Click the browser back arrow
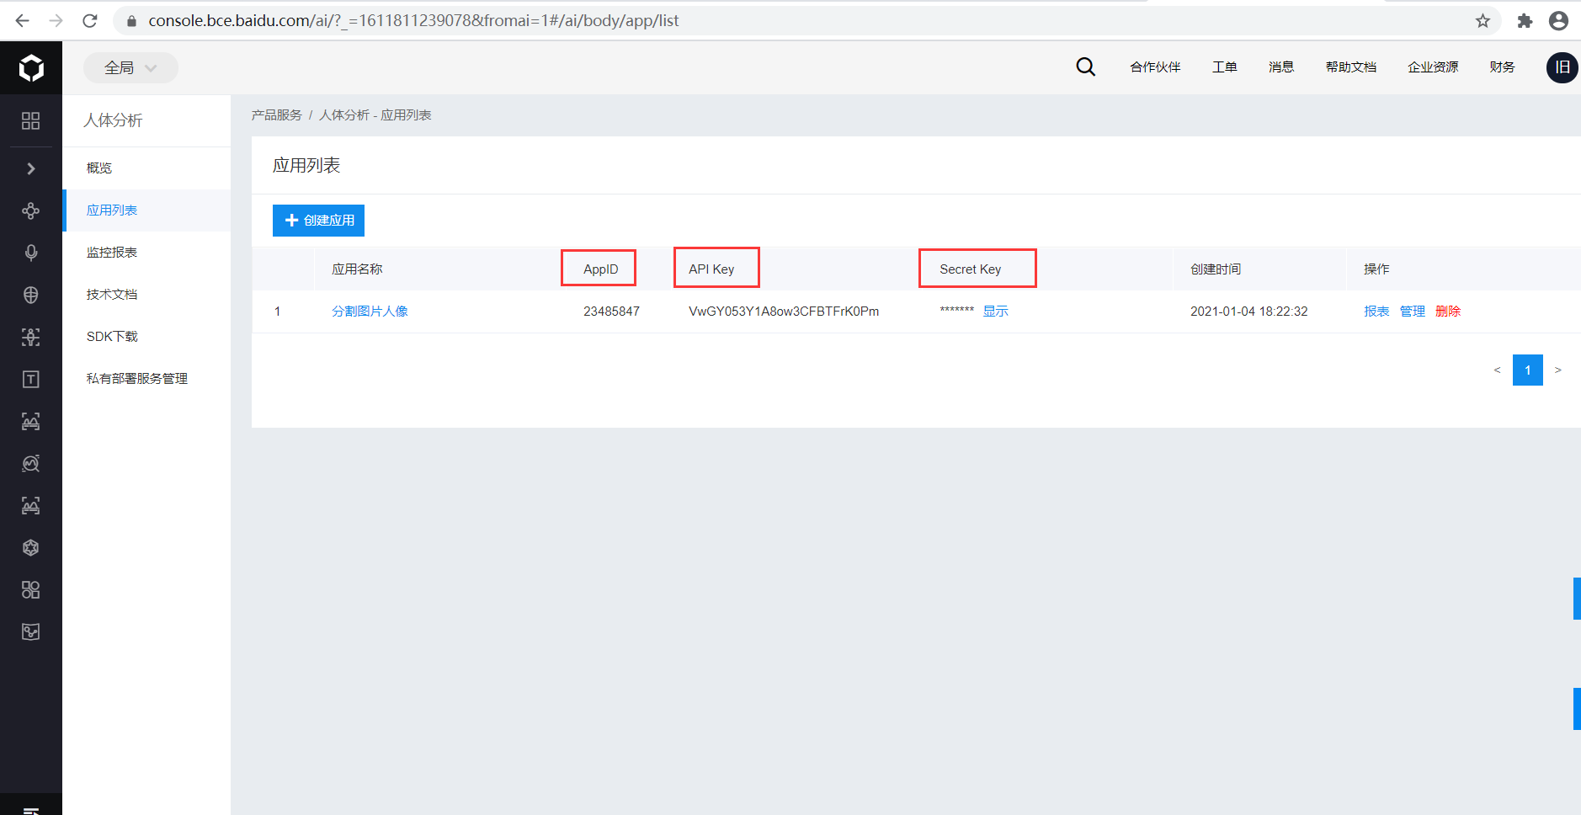Screen dimensions: 1581x815 [x=23, y=20]
